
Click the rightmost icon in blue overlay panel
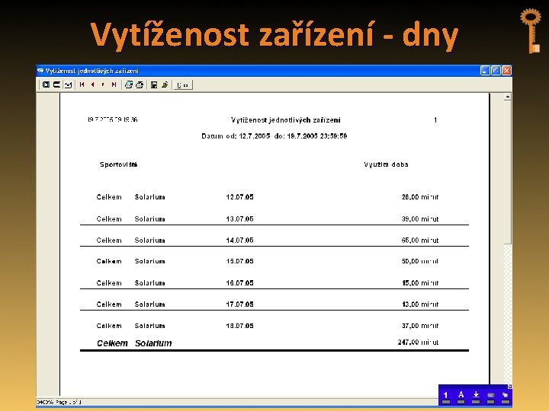506,397
